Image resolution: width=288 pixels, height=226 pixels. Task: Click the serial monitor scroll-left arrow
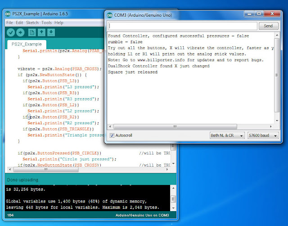tap(110, 127)
